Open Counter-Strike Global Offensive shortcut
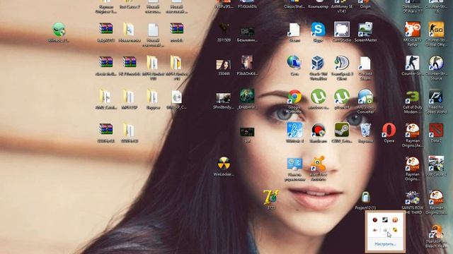The height and width of the screenshot is (254, 453). [436, 30]
